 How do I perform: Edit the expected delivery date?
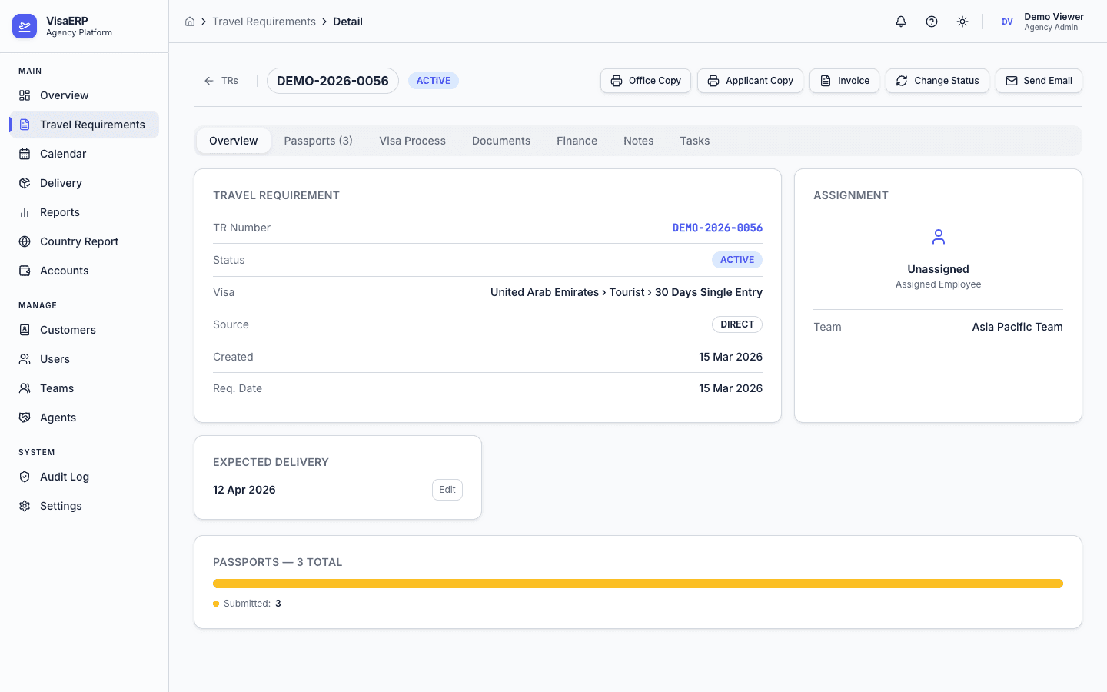coord(447,490)
